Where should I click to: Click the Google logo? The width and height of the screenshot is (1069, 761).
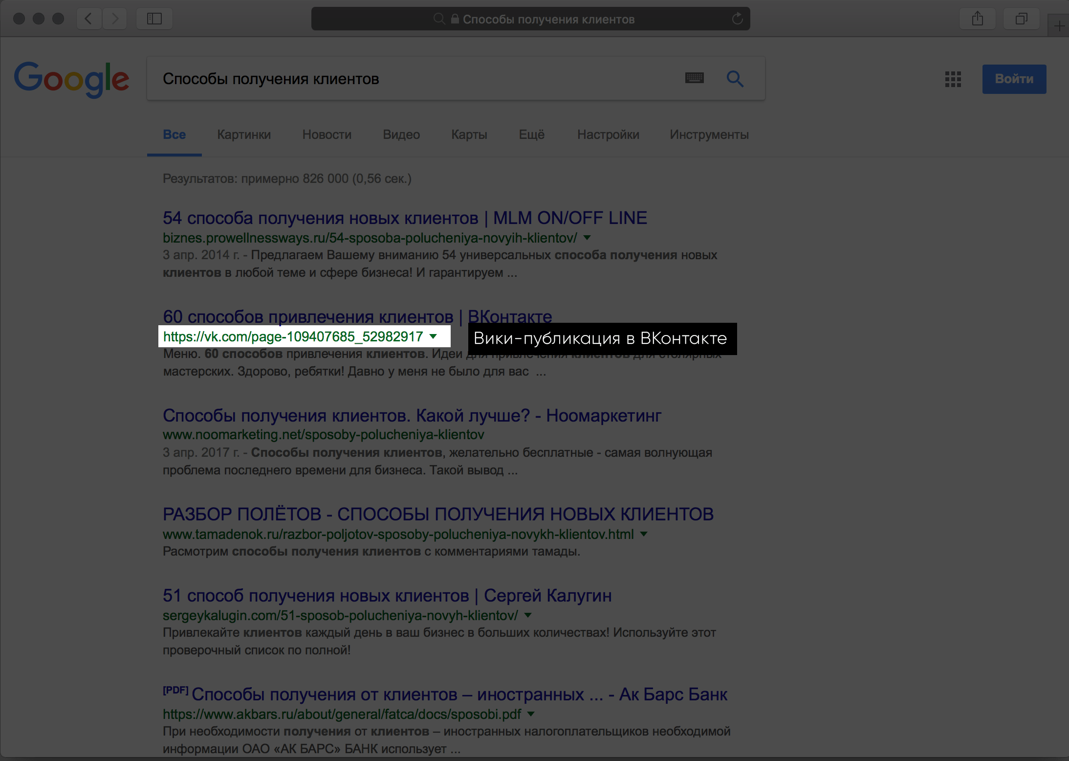(72, 79)
